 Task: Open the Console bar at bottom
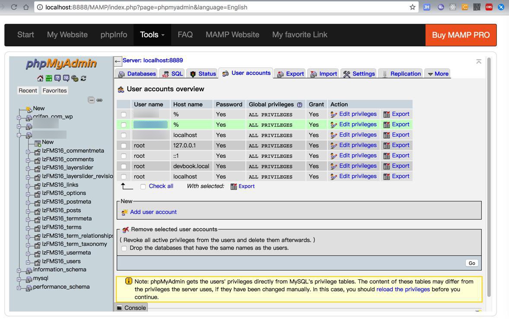click(131, 308)
